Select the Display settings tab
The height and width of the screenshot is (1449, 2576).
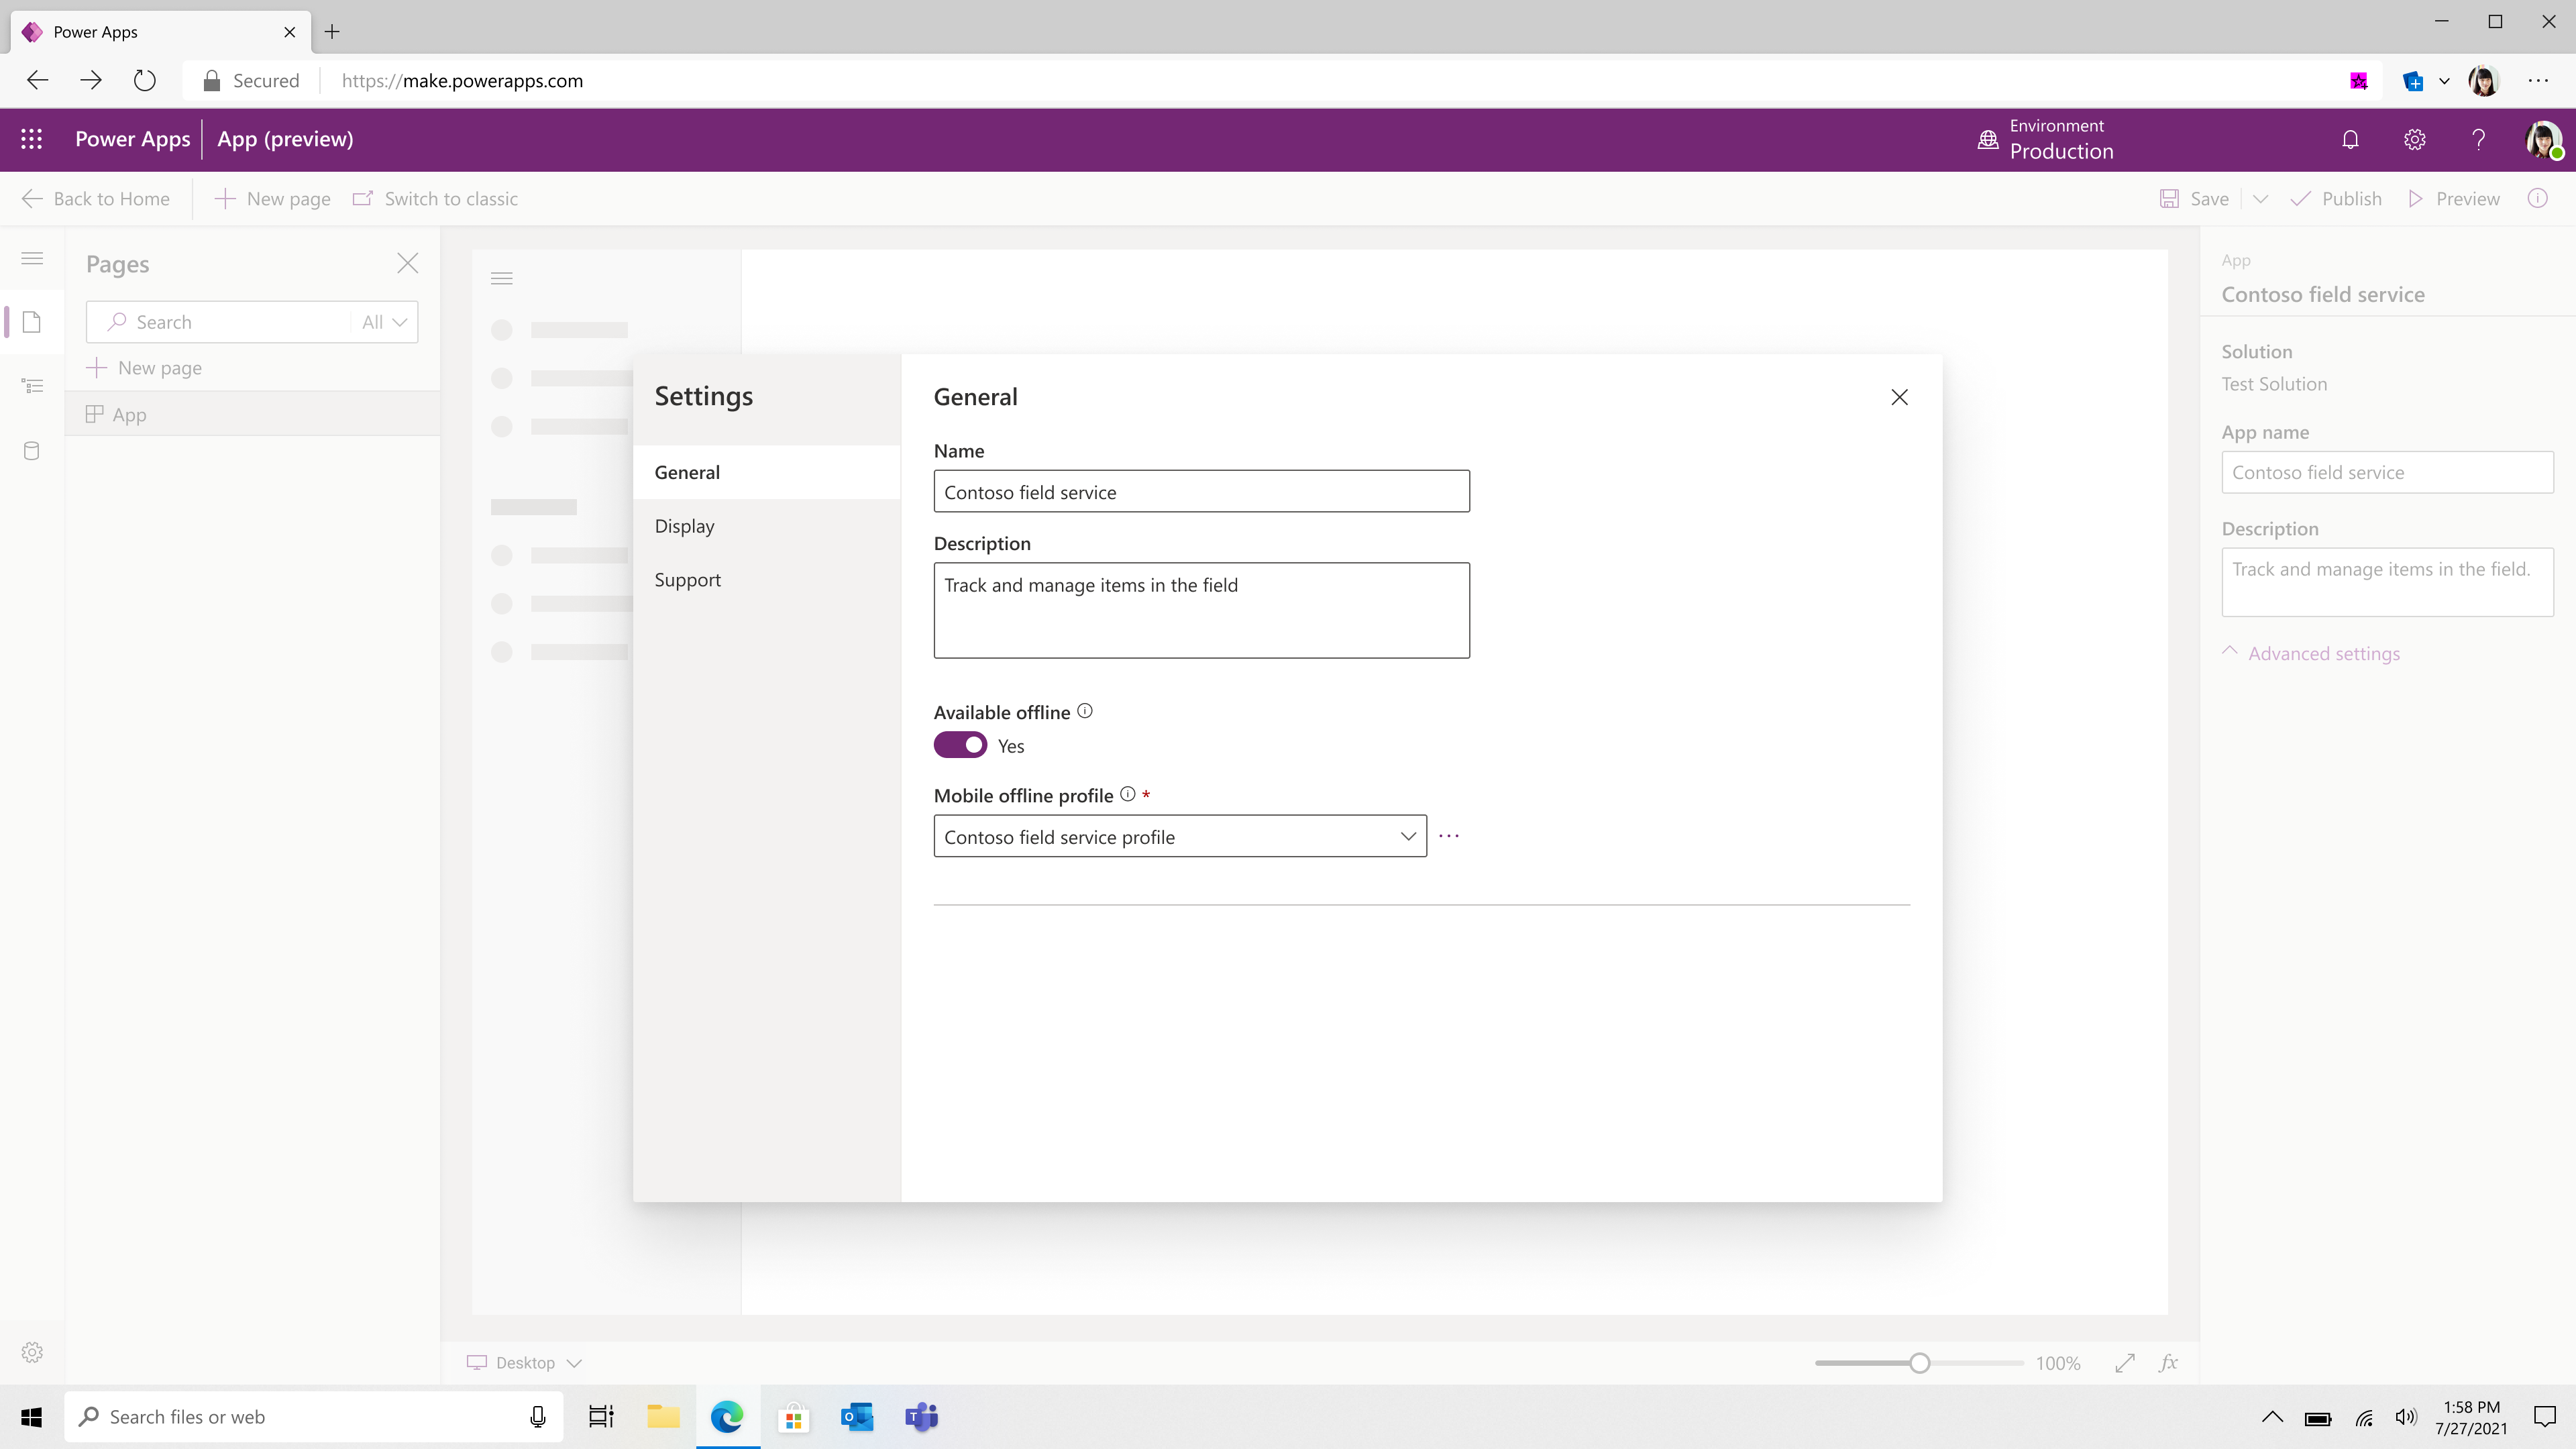tap(685, 525)
